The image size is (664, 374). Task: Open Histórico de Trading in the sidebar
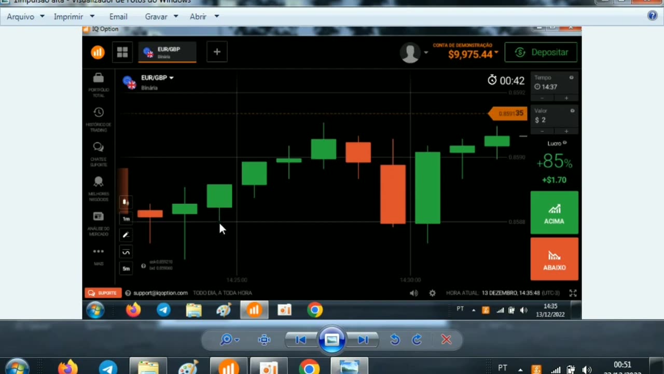pyautogui.click(x=99, y=119)
